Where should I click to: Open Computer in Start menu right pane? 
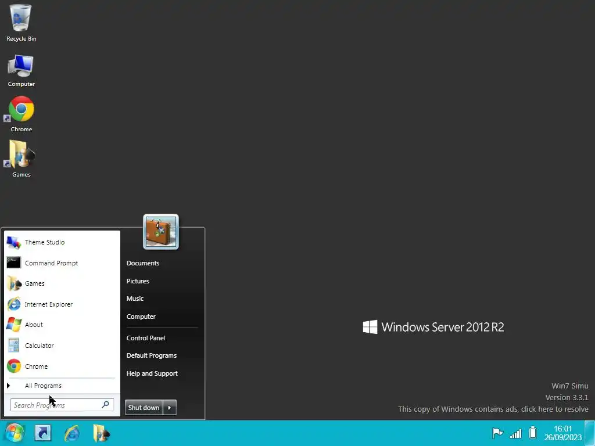141,316
